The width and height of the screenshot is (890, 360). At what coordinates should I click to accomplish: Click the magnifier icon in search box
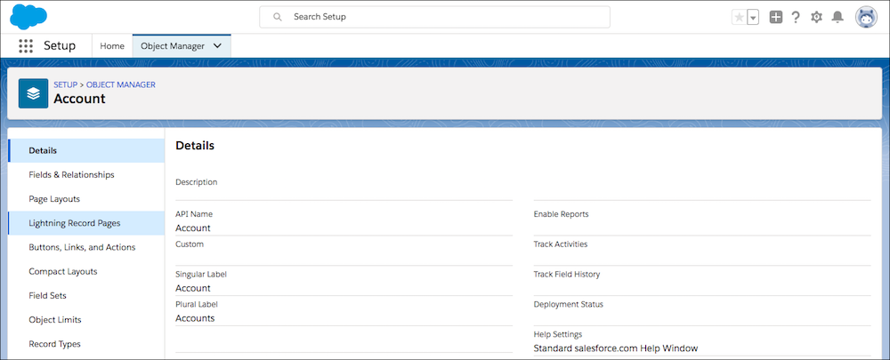[x=278, y=17]
